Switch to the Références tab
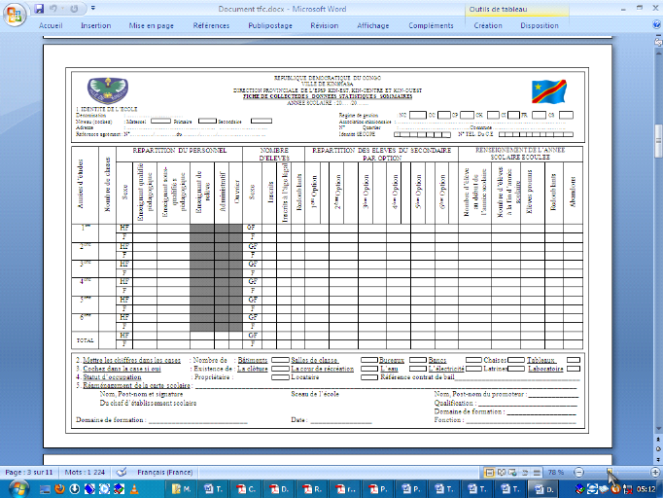The width and height of the screenshot is (663, 498). pyautogui.click(x=211, y=25)
